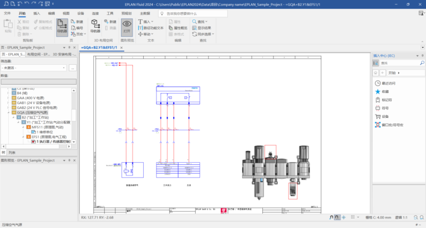Screen dimensions: 426x228
Task: Click the insert center search magnifier icon
Action: pyautogui.click(x=422, y=63)
